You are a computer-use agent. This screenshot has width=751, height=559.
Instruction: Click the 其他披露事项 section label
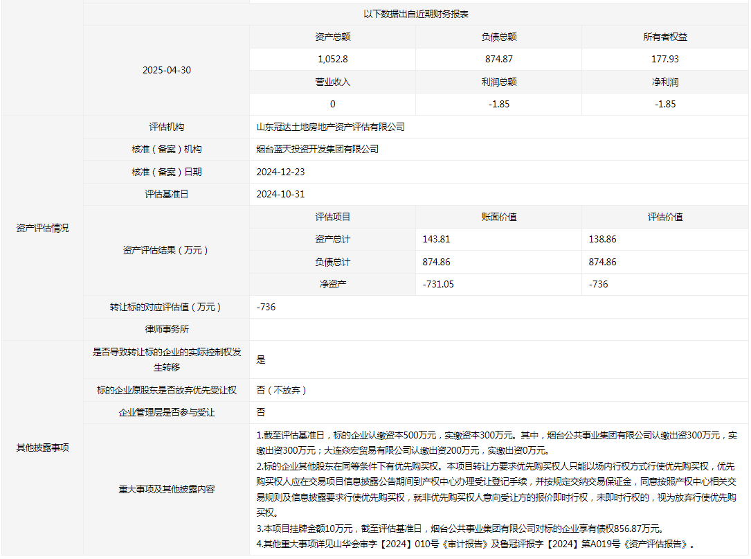coord(42,447)
